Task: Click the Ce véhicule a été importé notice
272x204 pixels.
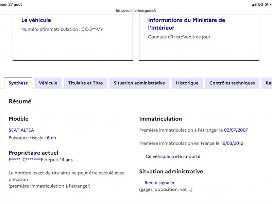Action: point(173,156)
